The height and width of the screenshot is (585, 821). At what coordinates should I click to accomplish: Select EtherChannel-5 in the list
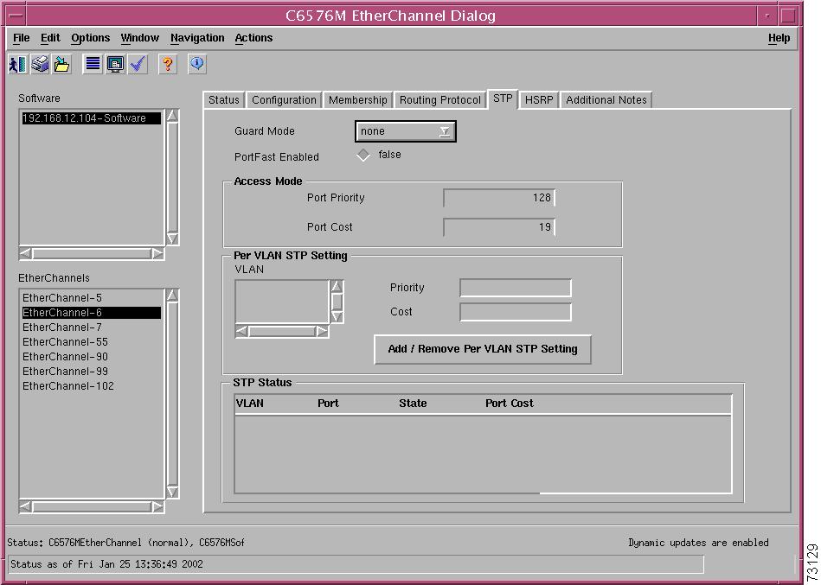[x=91, y=298]
